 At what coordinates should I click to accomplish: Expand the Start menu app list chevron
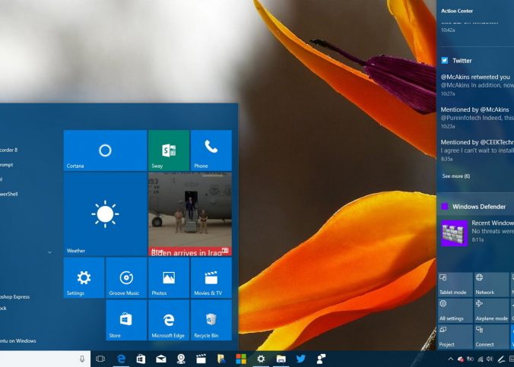49,252
